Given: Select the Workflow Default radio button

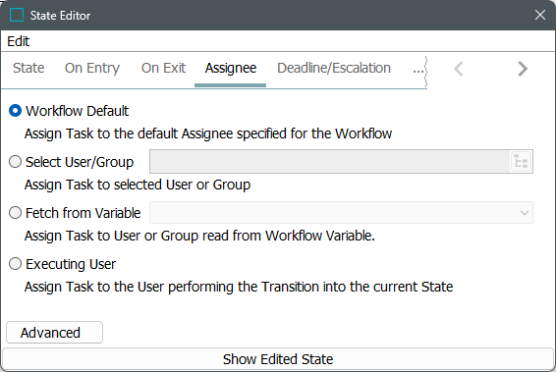Looking at the screenshot, I should pos(16,111).
